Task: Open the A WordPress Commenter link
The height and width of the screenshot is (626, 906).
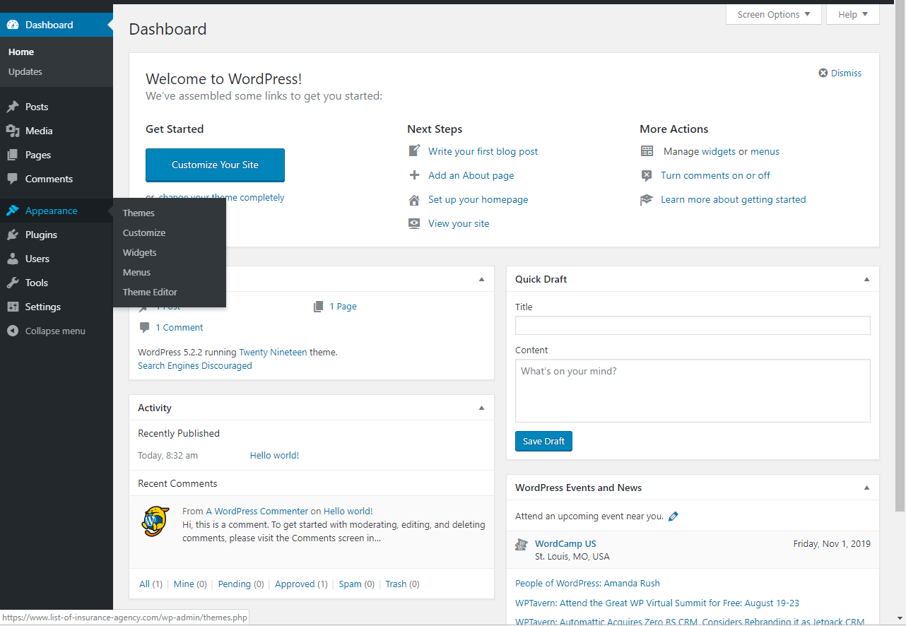Action: tap(257, 511)
